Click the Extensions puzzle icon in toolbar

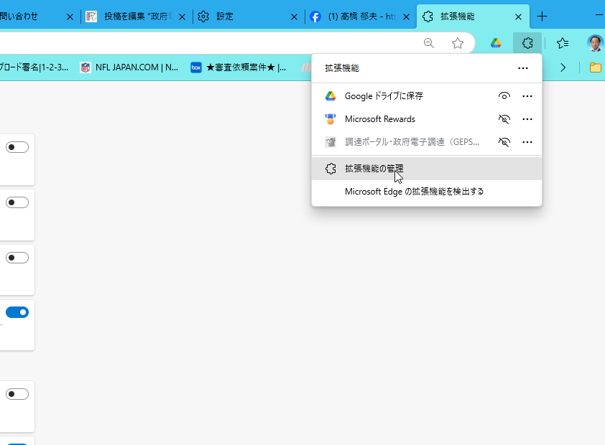[x=527, y=43]
